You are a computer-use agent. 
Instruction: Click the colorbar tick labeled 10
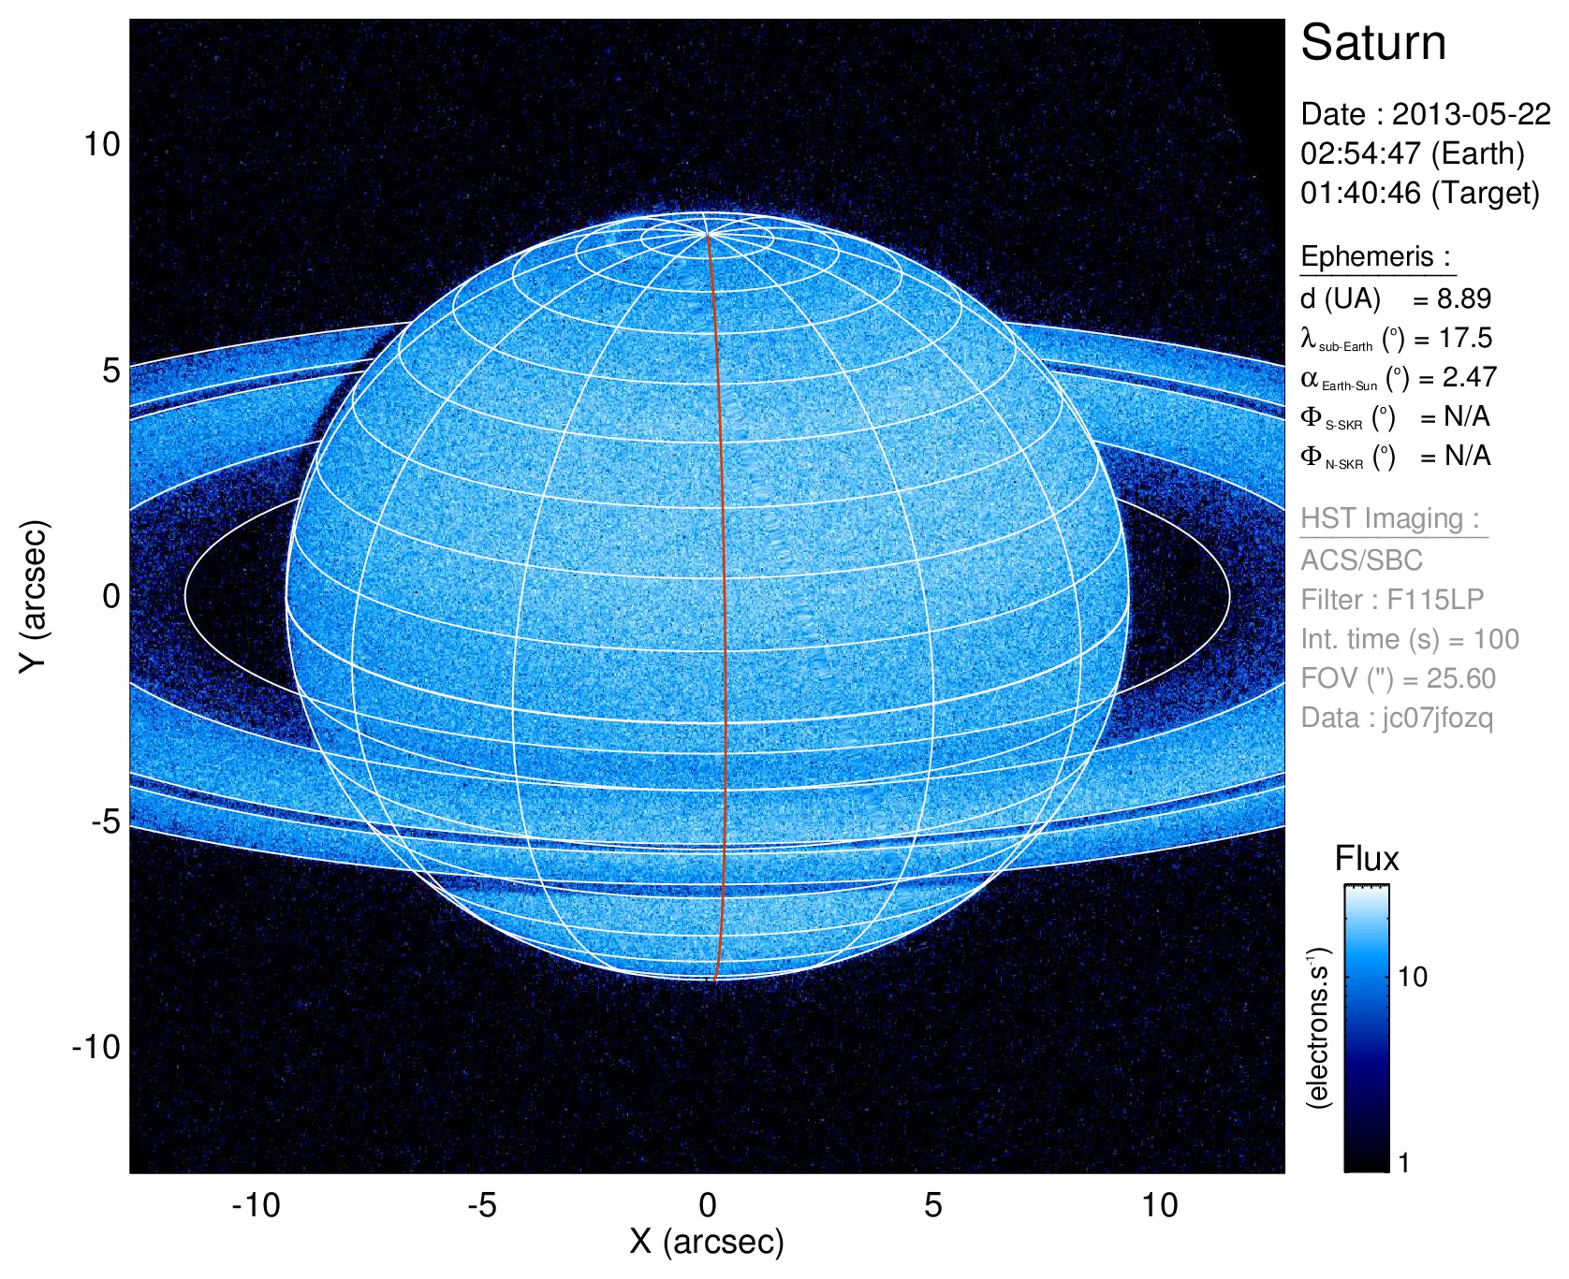click(1412, 978)
